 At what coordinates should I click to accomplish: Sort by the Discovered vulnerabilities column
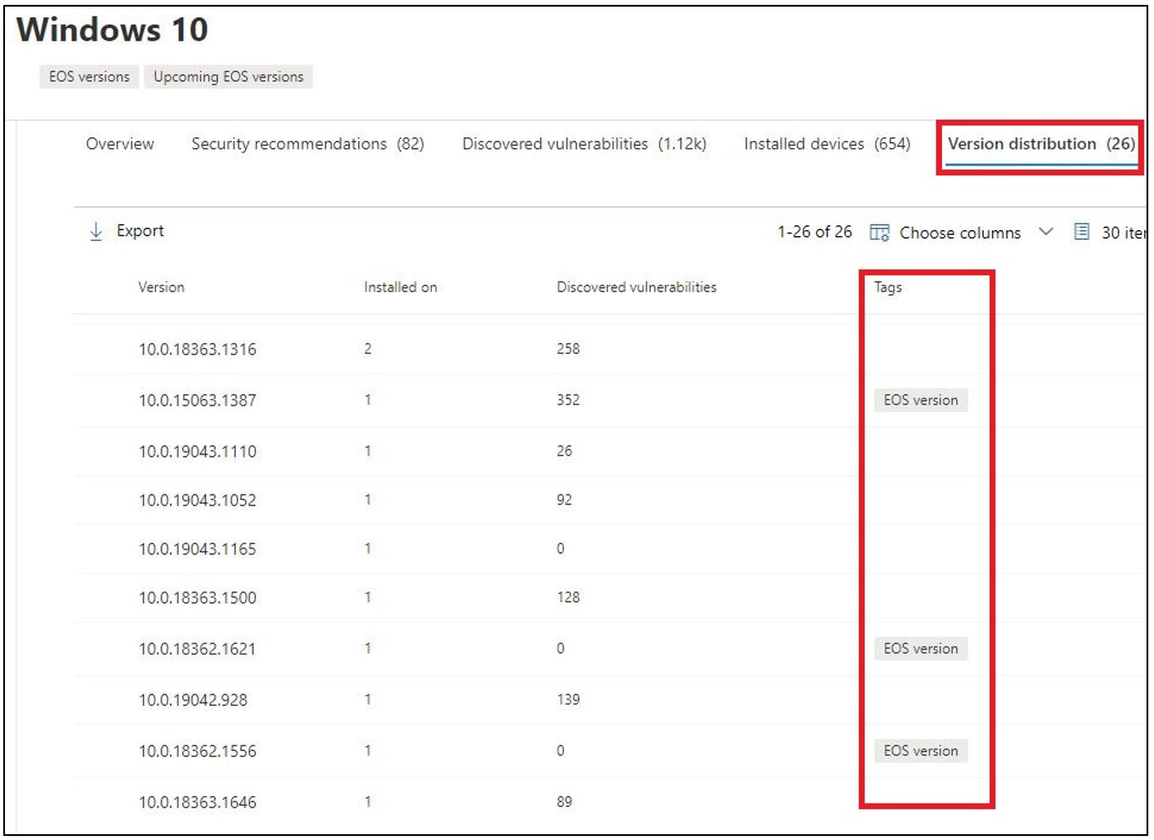click(x=636, y=287)
